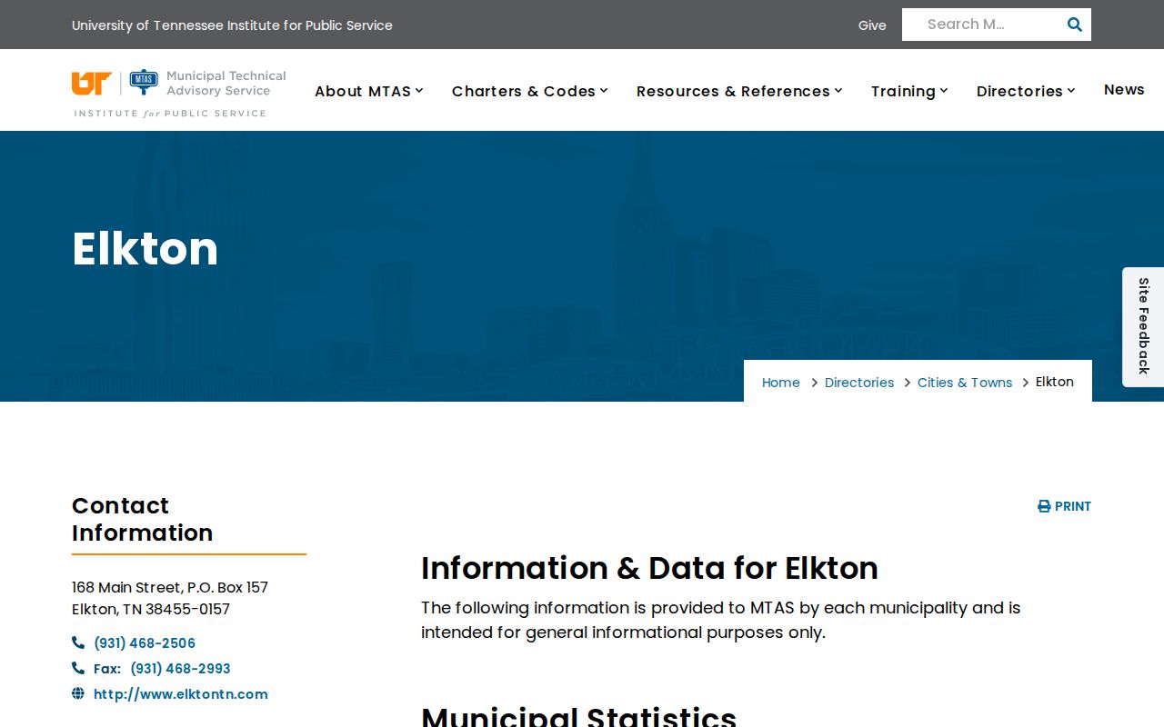The image size is (1164, 727).
Task: Click the 'Information & Data for Elkton' heading
Action: (649, 568)
